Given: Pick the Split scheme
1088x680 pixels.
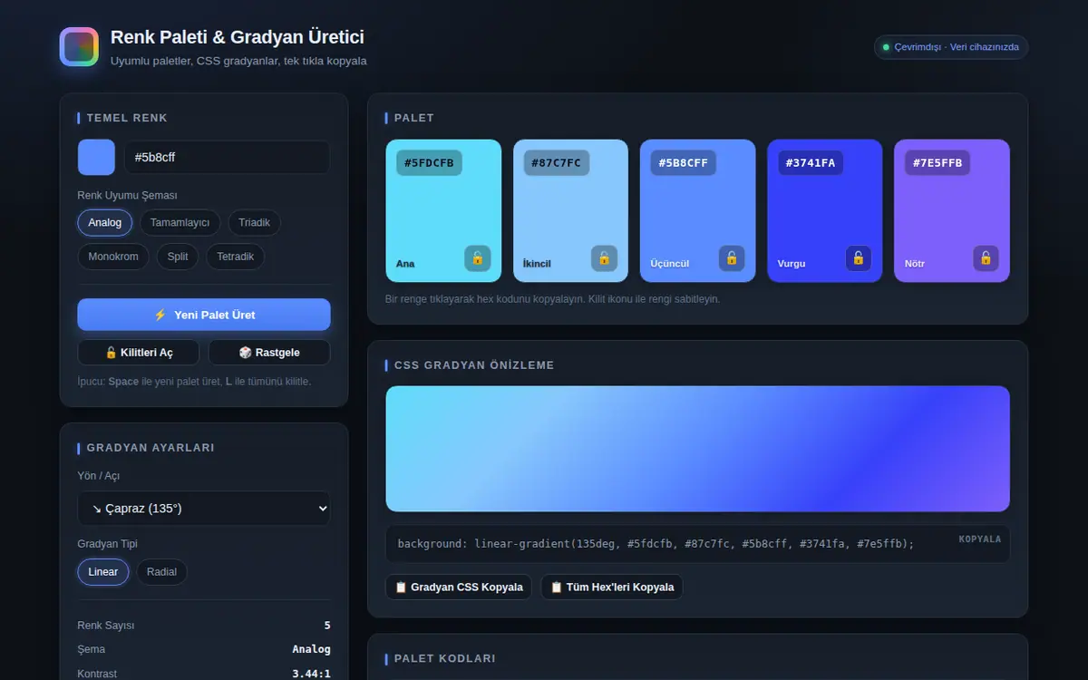Looking at the screenshot, I should (178, 257).
